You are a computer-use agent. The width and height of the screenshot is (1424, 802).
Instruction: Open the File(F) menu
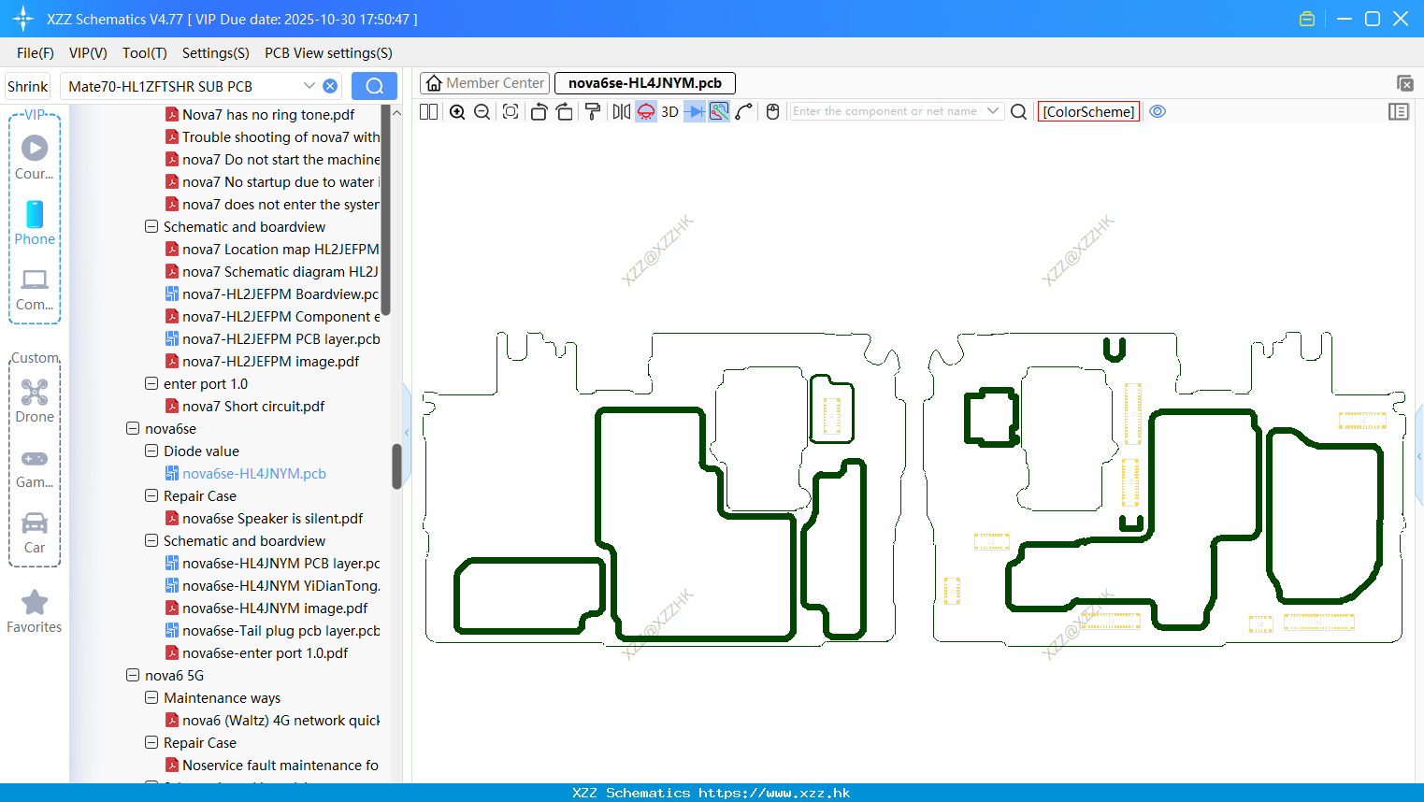point(36,53)
